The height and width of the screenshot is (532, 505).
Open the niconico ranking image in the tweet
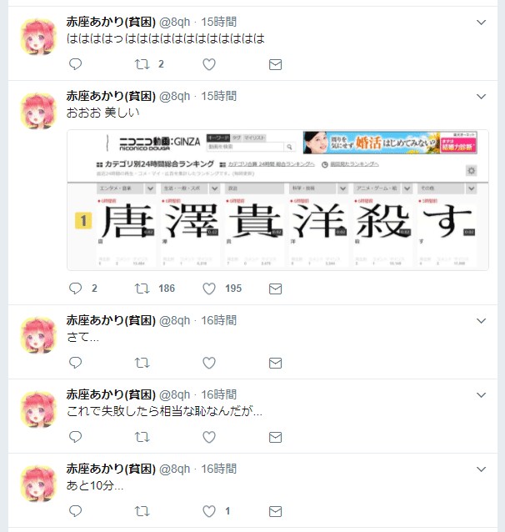pyautogui.click(x=277, y=200)
